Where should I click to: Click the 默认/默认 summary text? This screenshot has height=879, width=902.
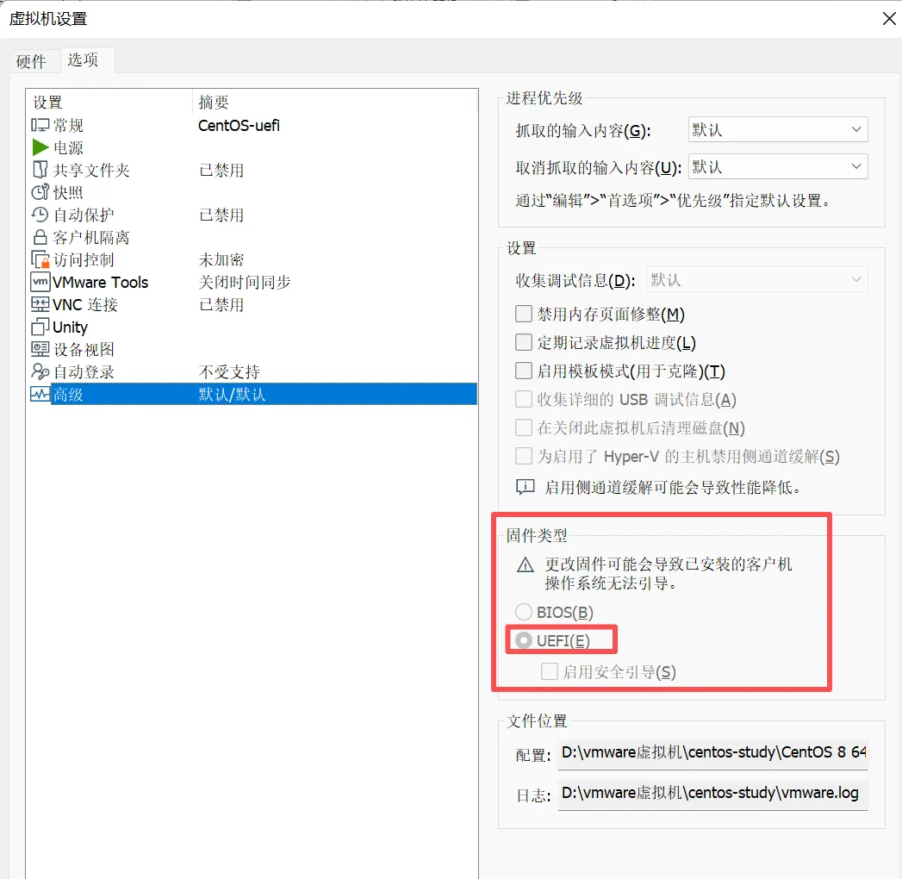[x=232, y=394]
